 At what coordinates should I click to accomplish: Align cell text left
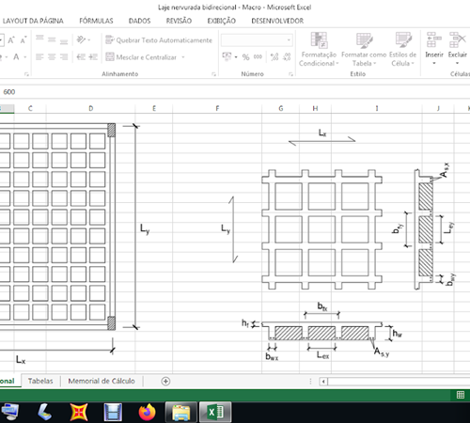click(x=39, y=57)
